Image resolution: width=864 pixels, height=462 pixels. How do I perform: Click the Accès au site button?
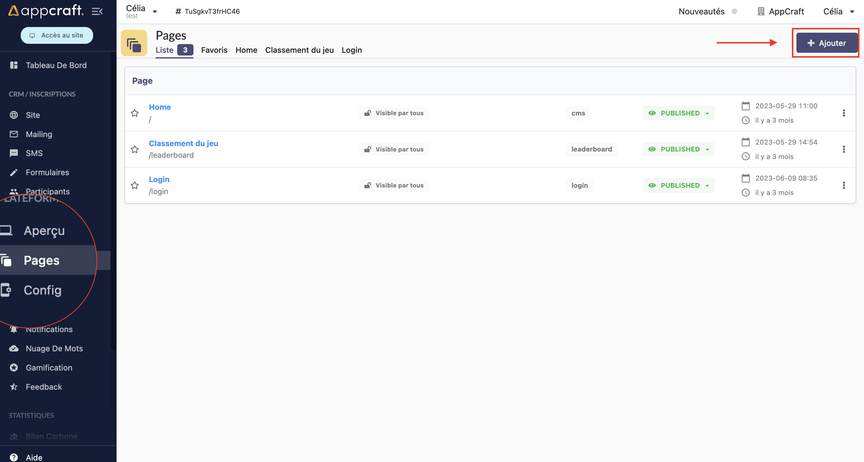click(x=57, y=35)
